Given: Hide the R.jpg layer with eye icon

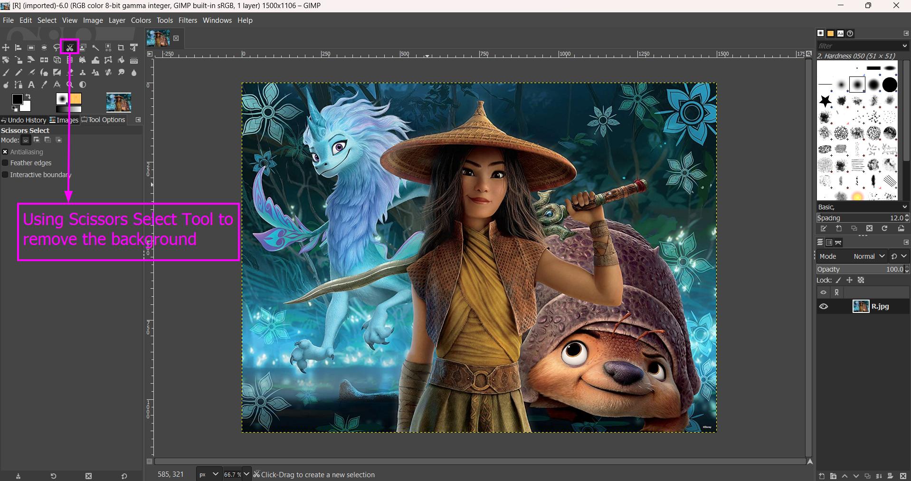Looking at the screenshot, I should point(824,307).
